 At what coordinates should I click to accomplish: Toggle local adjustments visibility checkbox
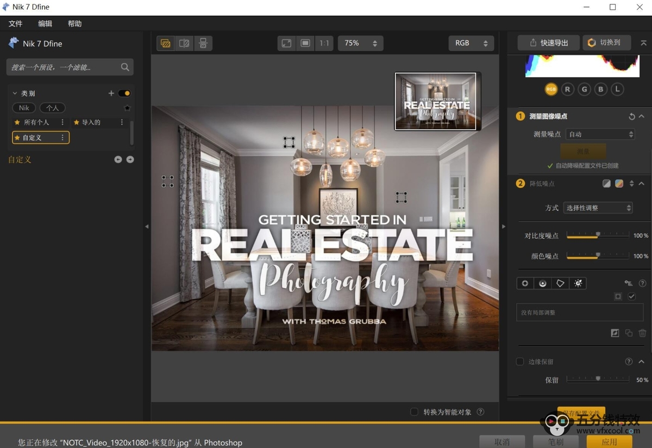pyautogui.click(x=631, y=296)
